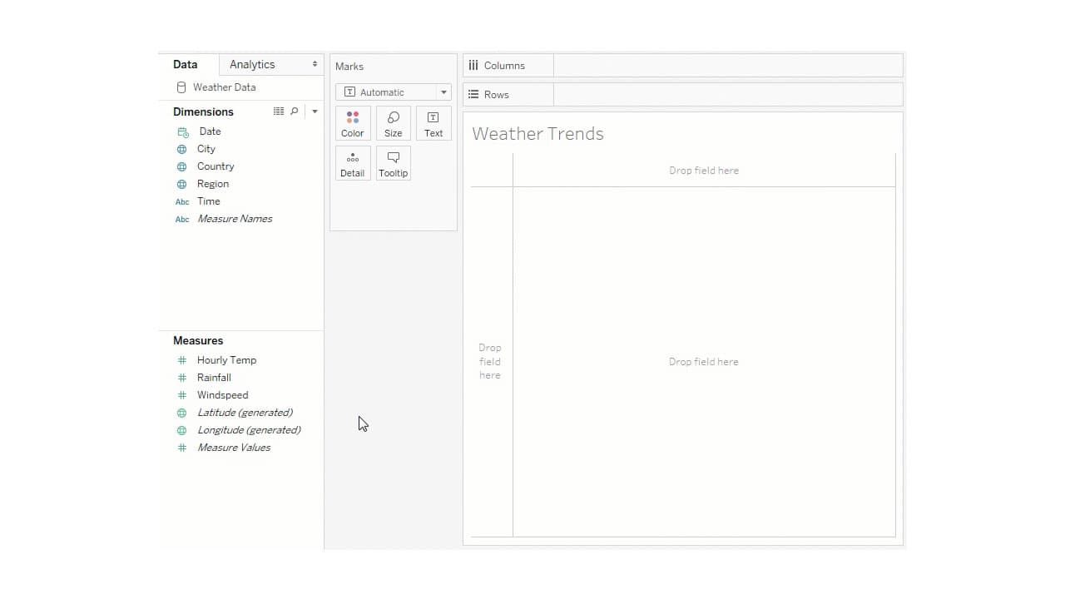Switch to the Analytics tab
This screenshot has width=1065, height=599.
pos(251,64)
